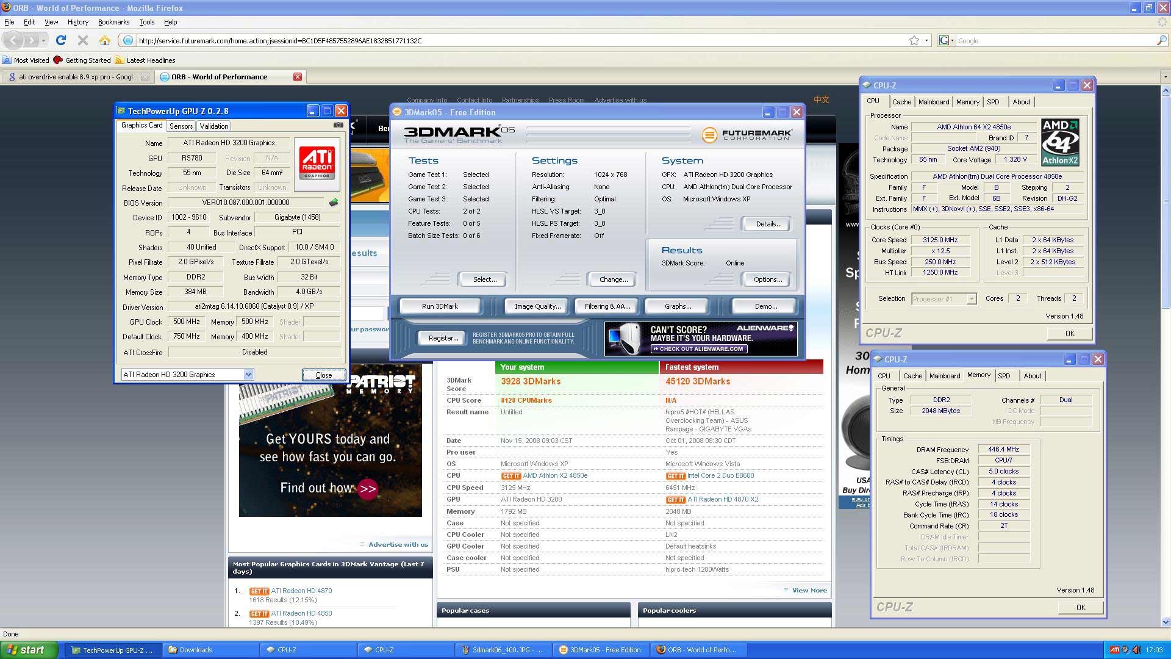Click Windows Start button
Screen dimensions: 1171x659
[x=29, y=650]
